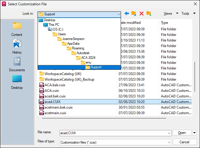Click date 27/09/2023 13:41 cell

132,85
